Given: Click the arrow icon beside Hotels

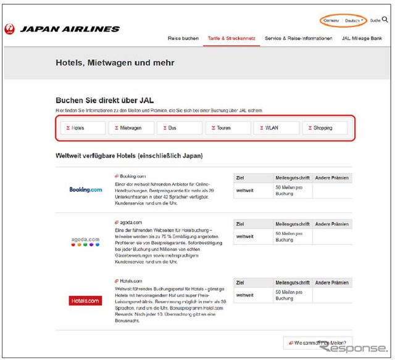Looking at the screenshot, I should (x=68, y=128).
